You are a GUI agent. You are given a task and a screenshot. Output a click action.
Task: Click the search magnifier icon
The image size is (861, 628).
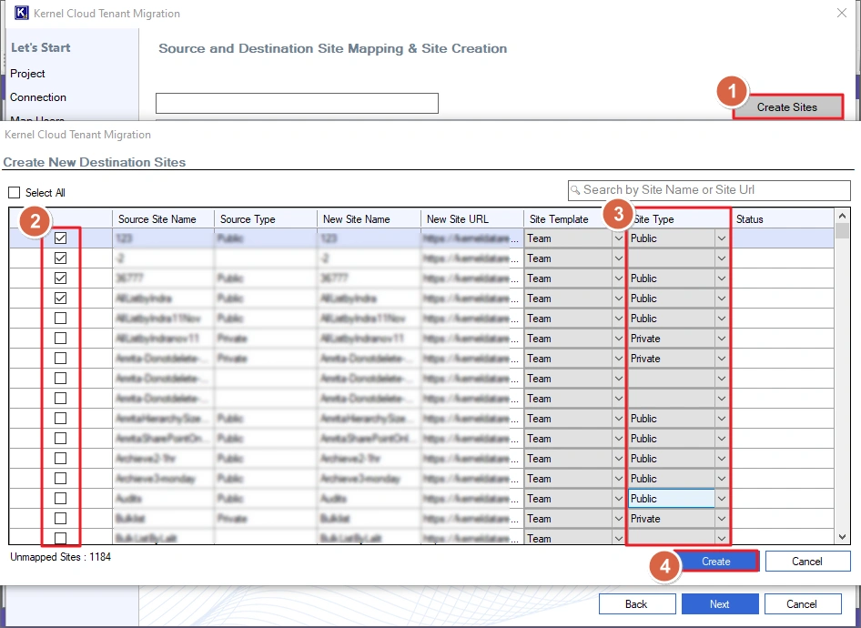pyautogui.click(x=575, y=190)
